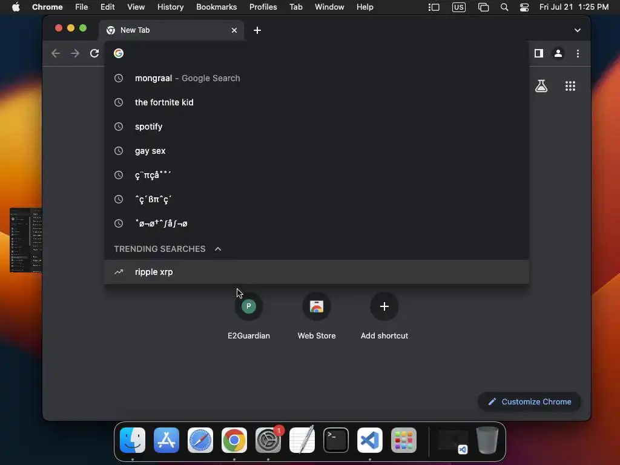Expand the tab search chevron
This screenshot has width=620, height=465.
point(577,30)
